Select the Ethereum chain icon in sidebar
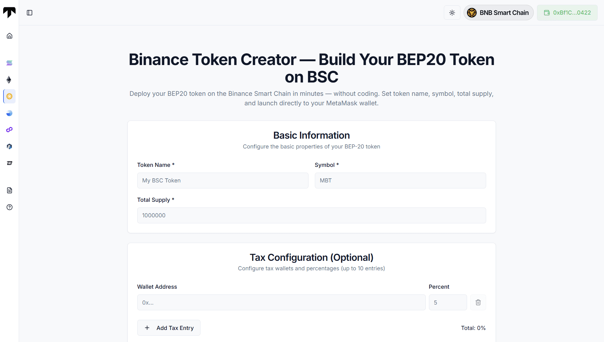Image resolution: width=604 pixels, height=342 pixels. pos(9,80)
